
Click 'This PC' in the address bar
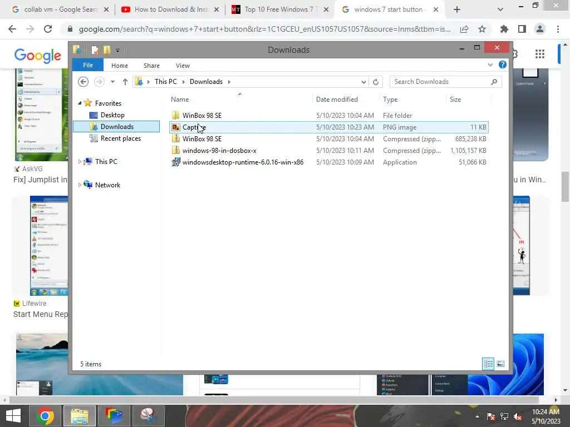[166, 82]
